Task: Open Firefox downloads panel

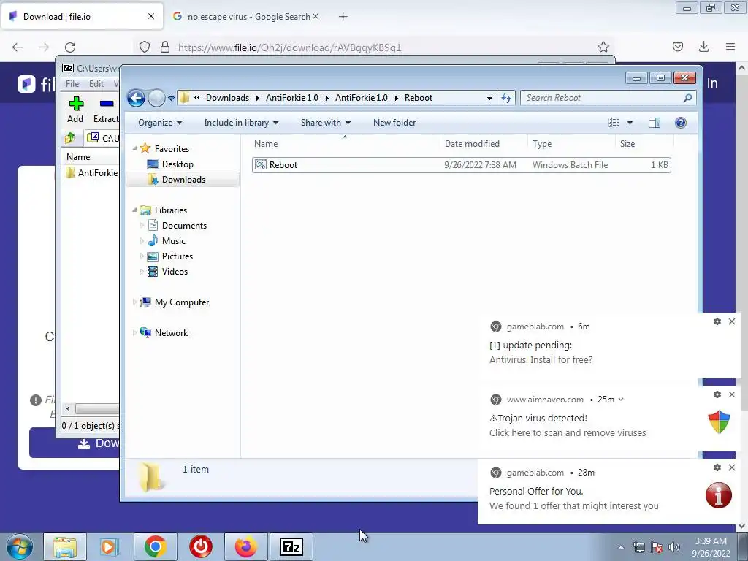Action: [703, 47]
